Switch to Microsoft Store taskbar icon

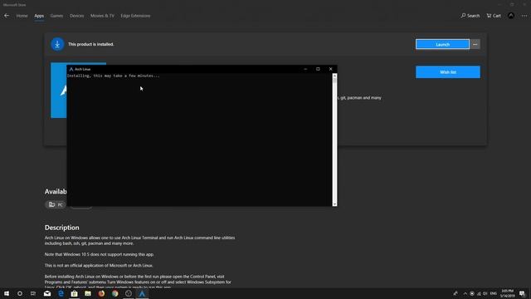(x=74, y=293)
